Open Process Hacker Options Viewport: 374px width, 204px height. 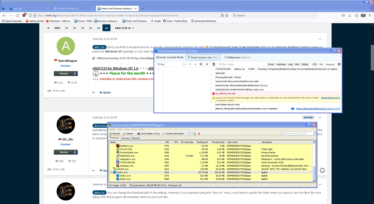click(x=128, y=133)
